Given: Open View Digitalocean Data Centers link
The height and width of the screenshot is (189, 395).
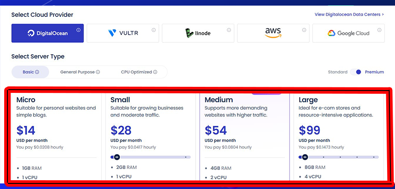Looking at the screenshot, I should [349, 14].
